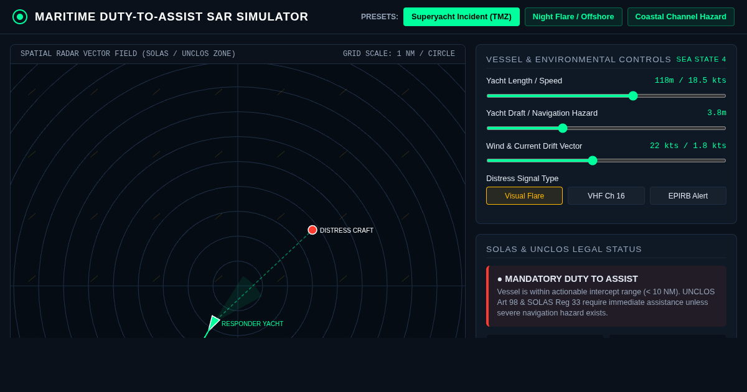Load the Coastal Channel Hazard preset
Viewport: 747px width, 392px height.
(681, 17)
